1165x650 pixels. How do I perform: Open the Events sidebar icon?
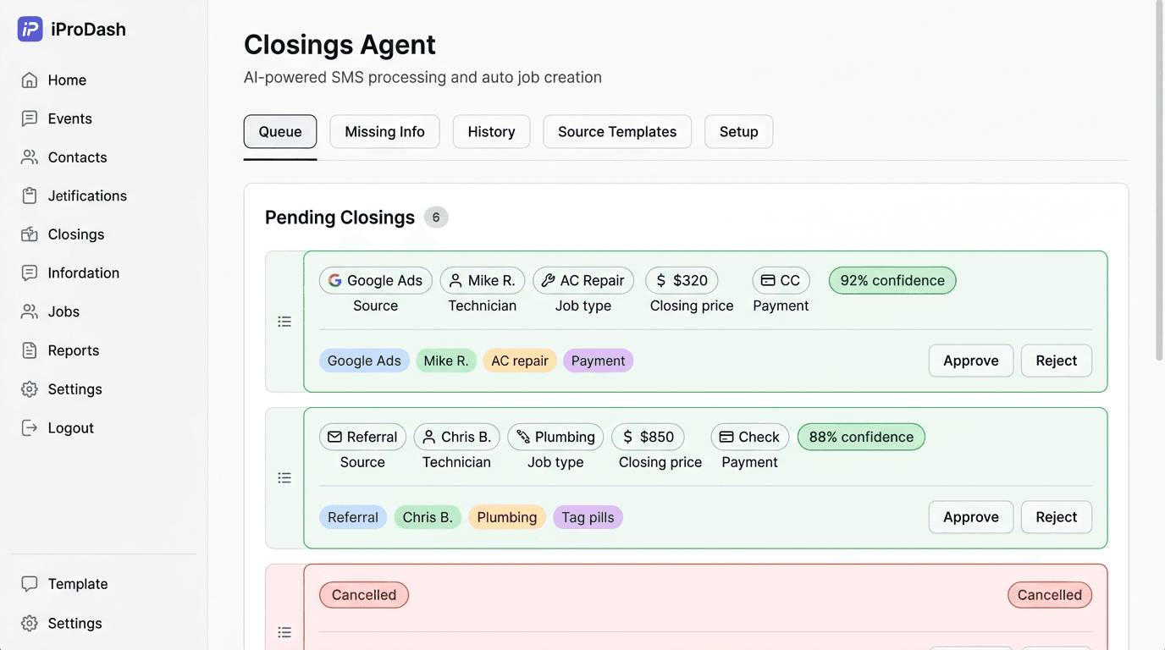[x=30, y=118]
